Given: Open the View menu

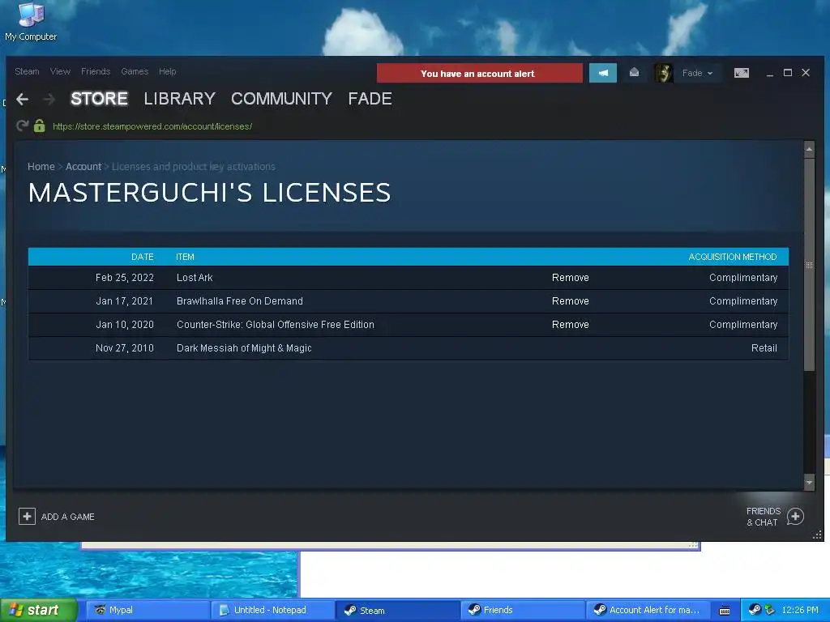Looking at the screenshot, I should tap(60, 71).
